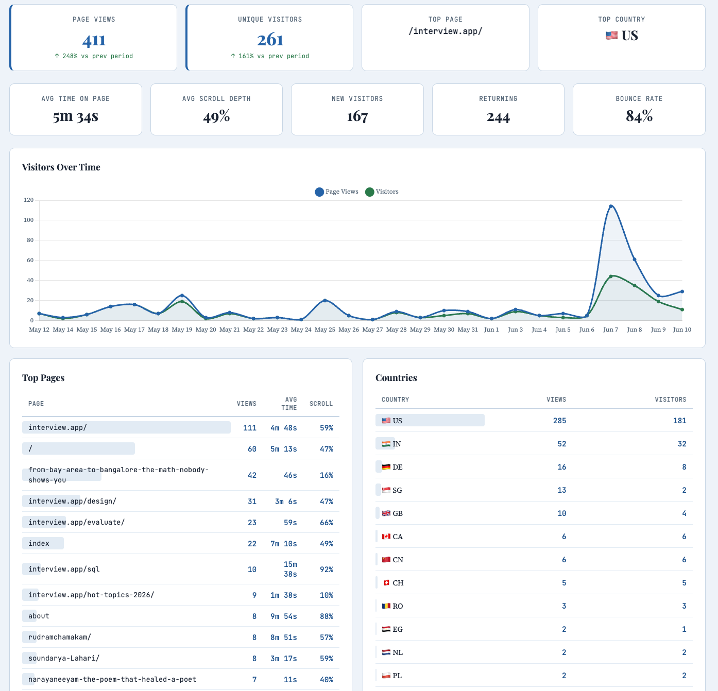The height and width of the screenshot is (691, 718).
Task: Click the Unique Visitors summary card
Action: click(269, 38)
